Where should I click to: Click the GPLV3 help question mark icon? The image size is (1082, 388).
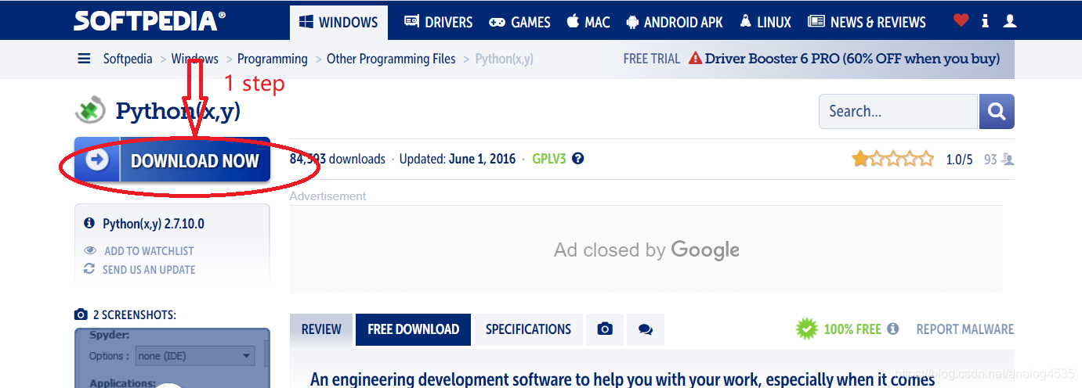[x=578, y=159]
